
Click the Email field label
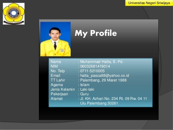55,75
